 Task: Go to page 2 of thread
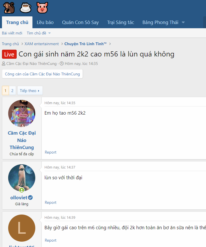(12, 91)
